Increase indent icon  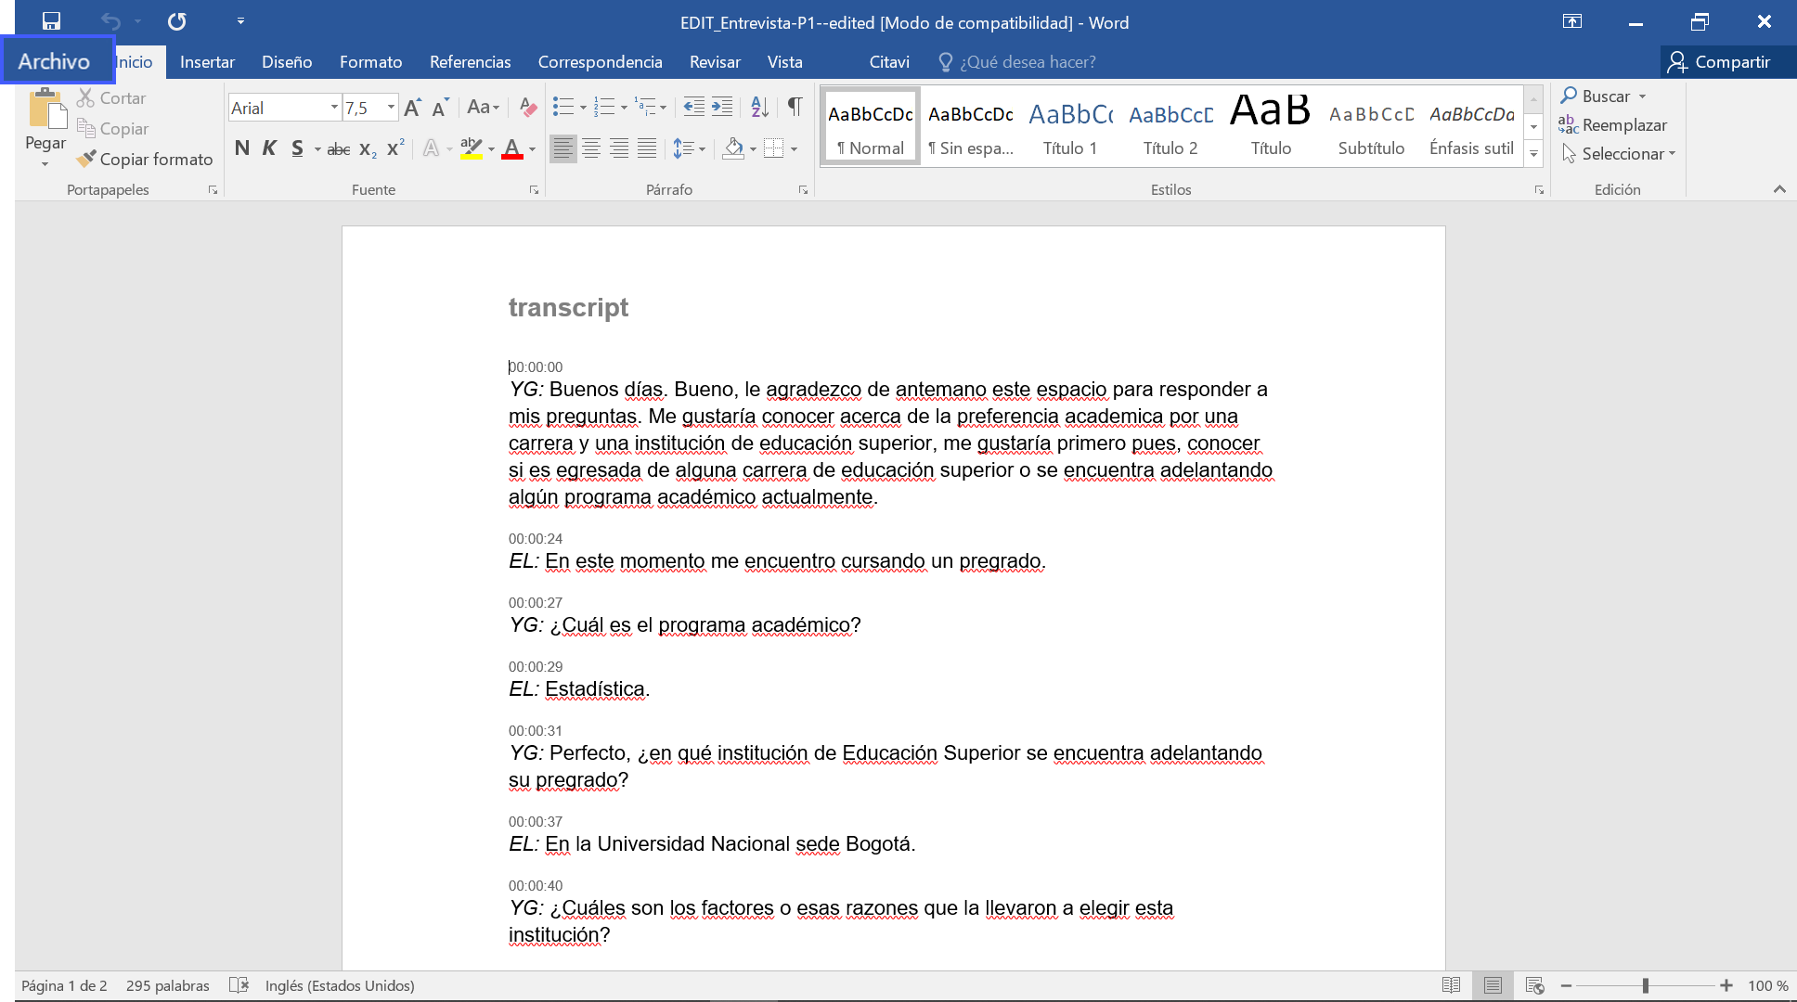coord(722,108)
